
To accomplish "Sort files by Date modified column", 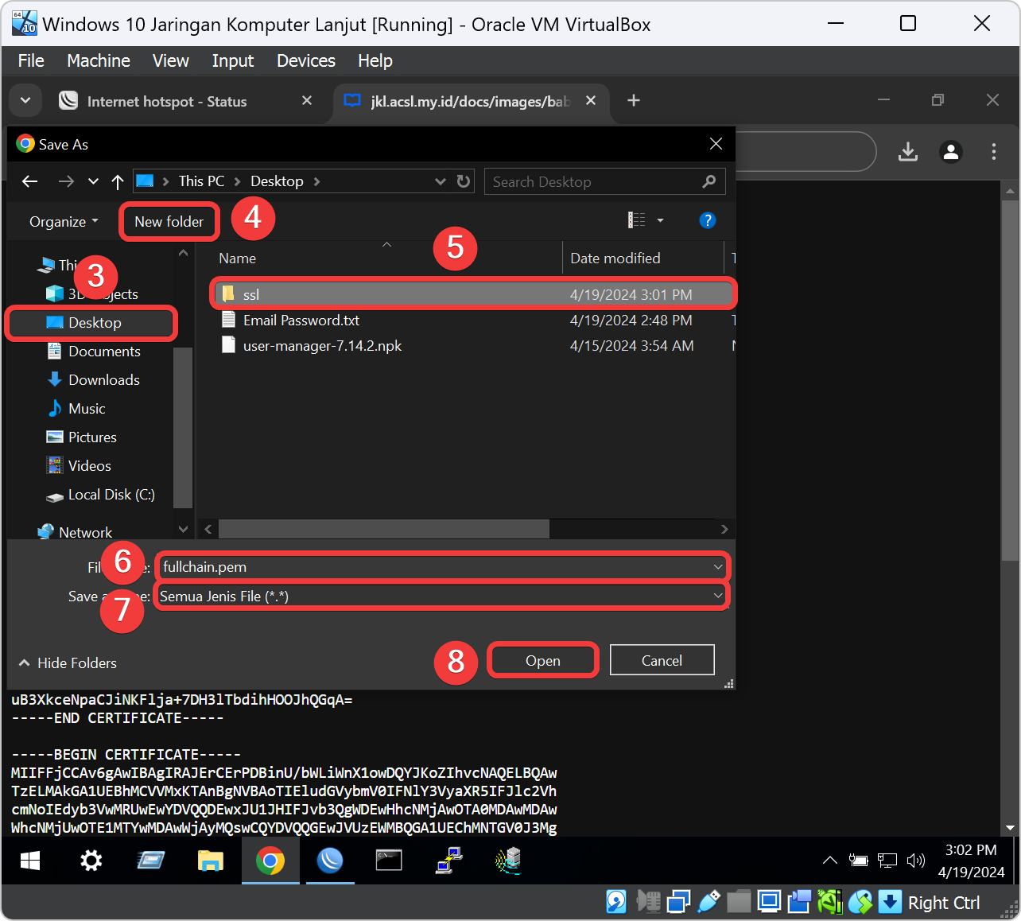I will tap(642, 258).
